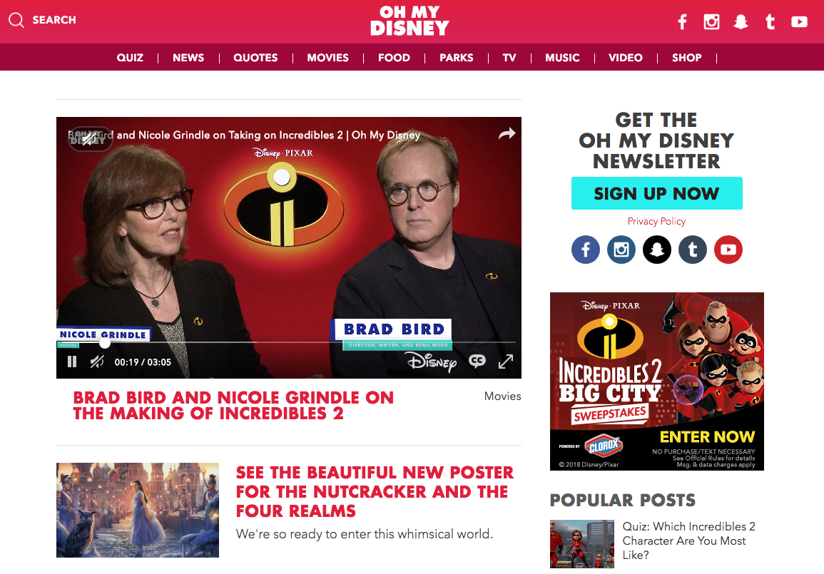The width and height of the screenshot is (824, 574).
Task: Pause the Incredibles 2 video
Action: point(72,362)
